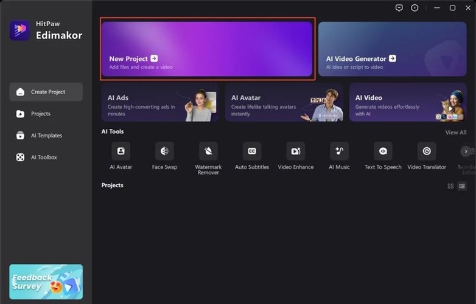Minimize the Edimakor window
Screen dimensions: 476x304
(437, 8)
